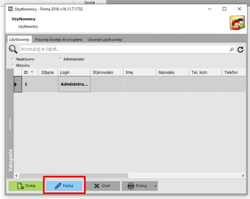This screenshot has width=250, height=199.
Task: Click the Tel. kom column header
Action: click(205, 72)
